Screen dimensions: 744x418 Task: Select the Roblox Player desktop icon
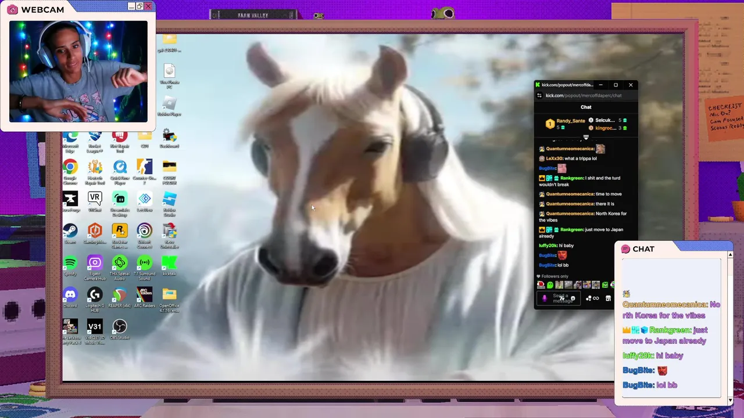(x=169, y=106)
